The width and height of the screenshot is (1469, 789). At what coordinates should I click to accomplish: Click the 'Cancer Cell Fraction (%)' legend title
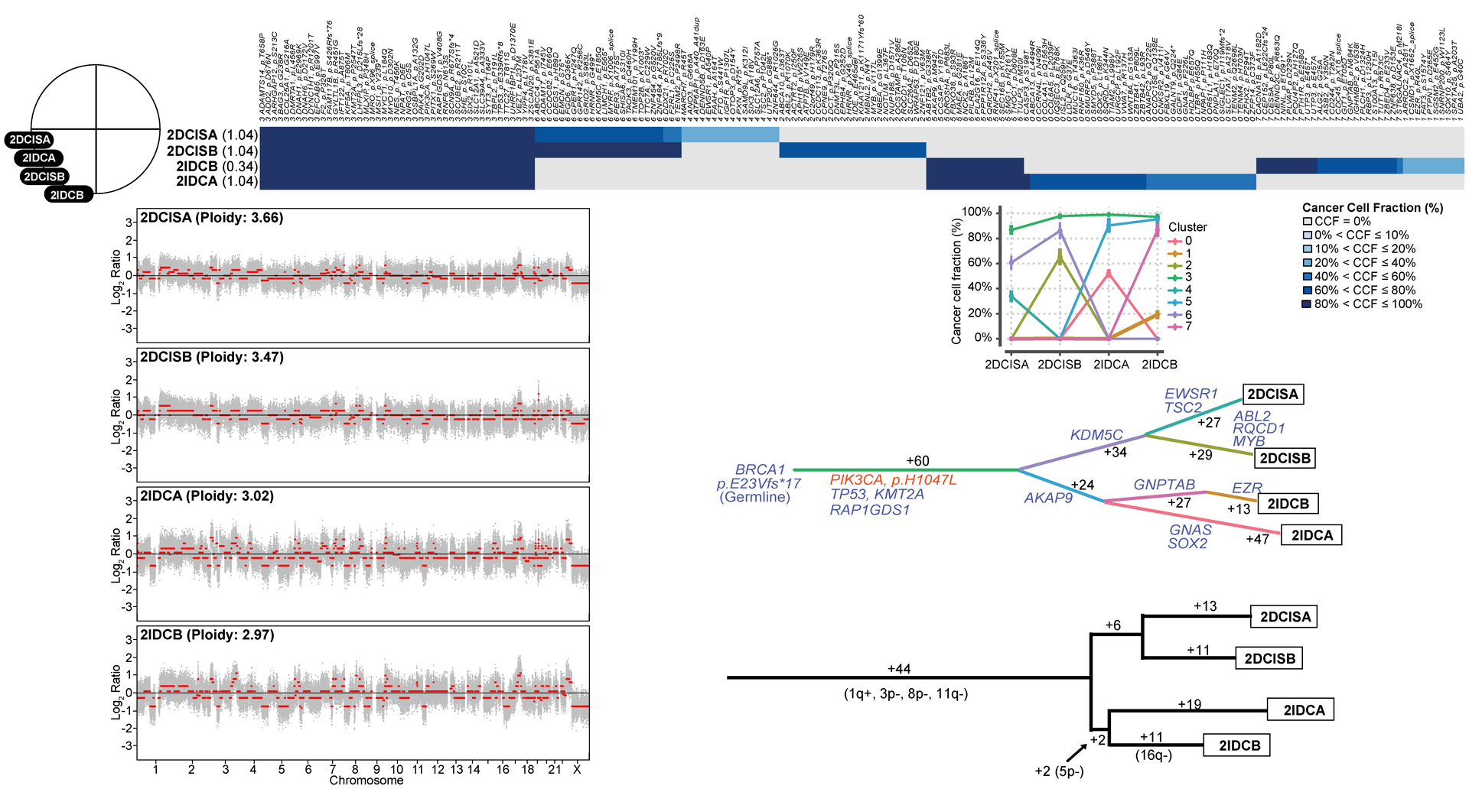1373,208
